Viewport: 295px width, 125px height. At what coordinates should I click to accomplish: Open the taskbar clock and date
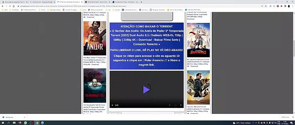pyautogui.click(x=285, y=123)
